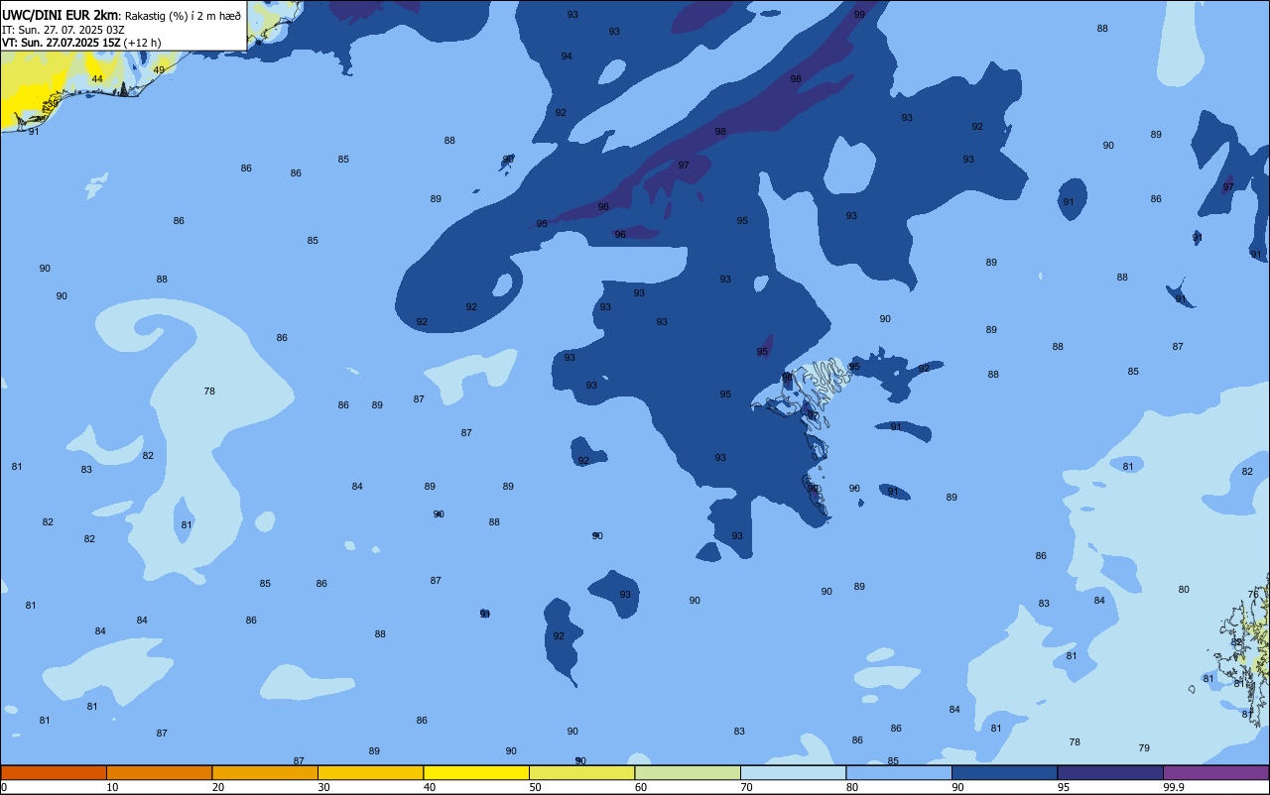Click the '95' tick label on the colour scale

[x=1064, y=787]
